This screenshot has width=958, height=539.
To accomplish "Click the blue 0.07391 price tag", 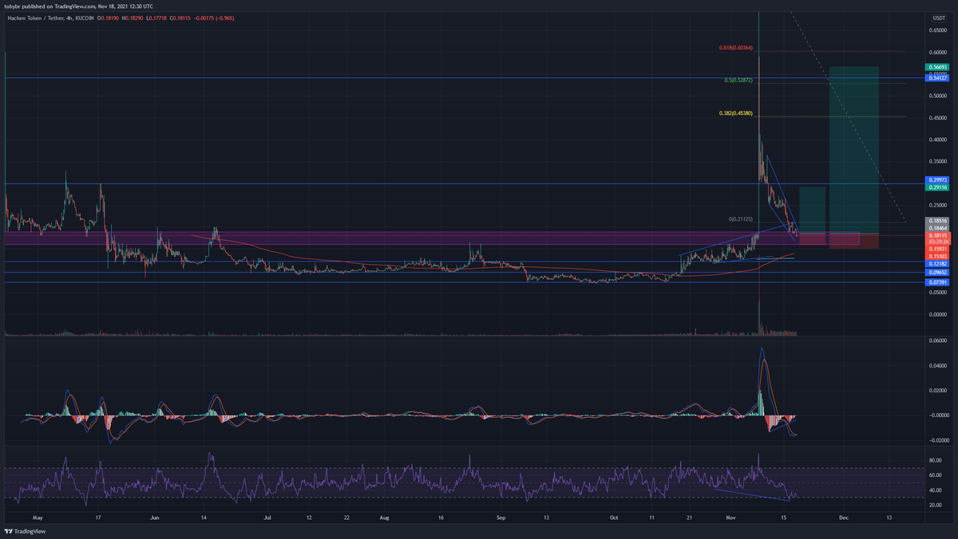I will [937, 283].
